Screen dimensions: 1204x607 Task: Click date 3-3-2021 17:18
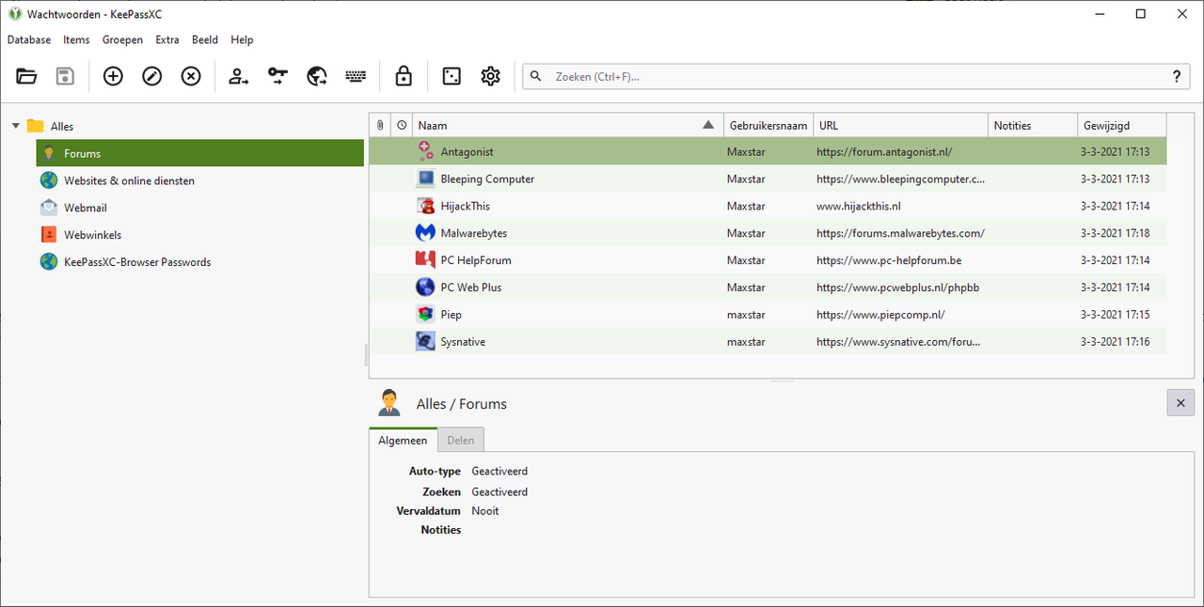pos(1115,233)
